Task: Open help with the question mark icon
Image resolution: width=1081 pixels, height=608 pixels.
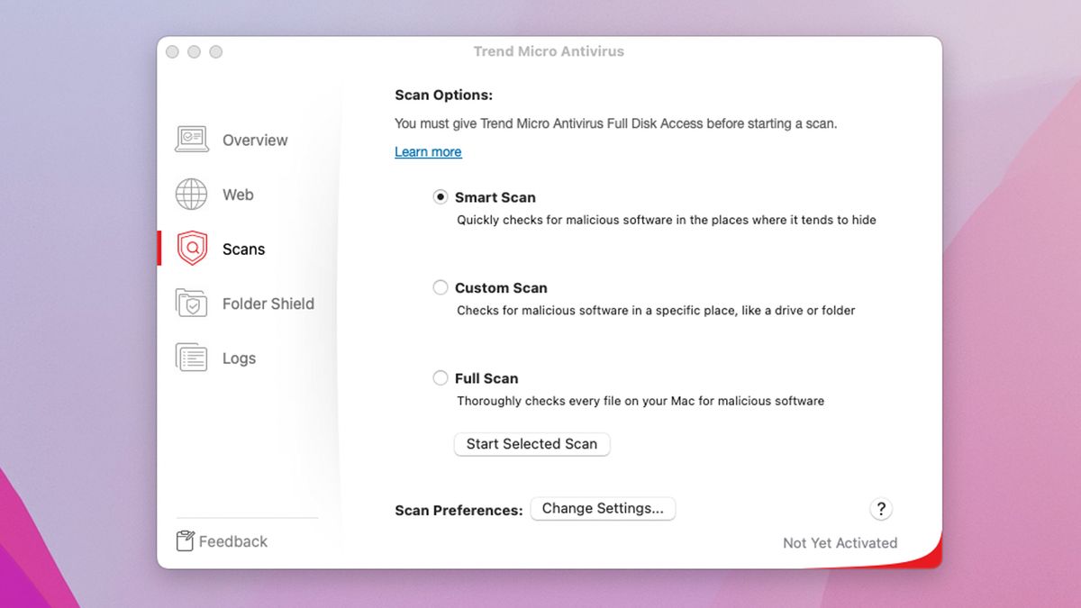Action: pyautogui.click(x=881, y=509)
